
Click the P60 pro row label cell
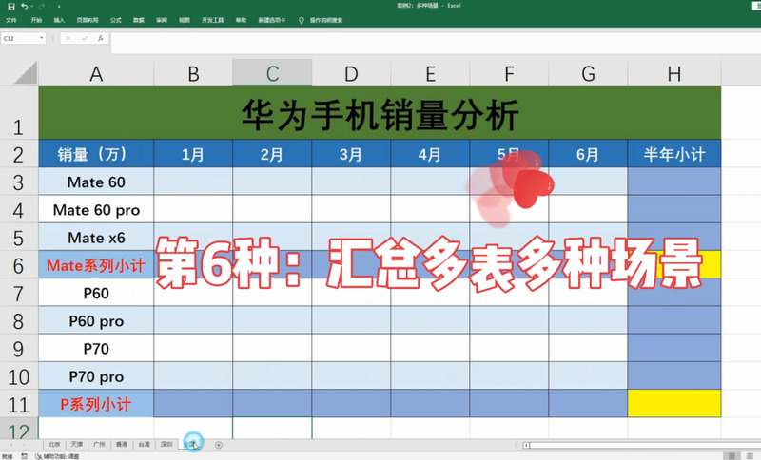pyautogui.click(x=96, y=320)
